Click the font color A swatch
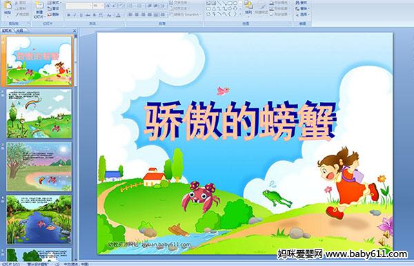Viewport: 414px width, 266px height. (x=118, y=15)
